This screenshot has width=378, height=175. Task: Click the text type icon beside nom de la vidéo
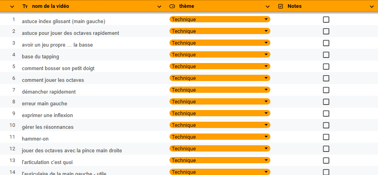pyautogui.click(x=25, y=6)
